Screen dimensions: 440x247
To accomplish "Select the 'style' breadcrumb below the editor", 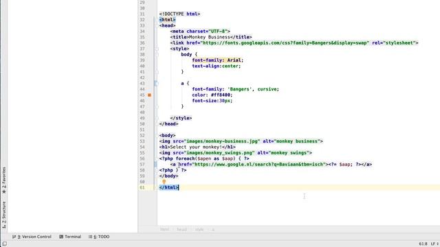I will pos(199,229).
